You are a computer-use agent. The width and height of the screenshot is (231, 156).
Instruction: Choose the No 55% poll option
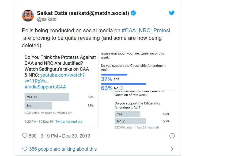coord(130,121)
